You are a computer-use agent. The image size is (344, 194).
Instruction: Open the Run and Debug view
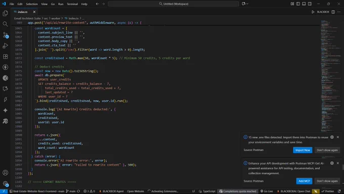coord(5,46)
